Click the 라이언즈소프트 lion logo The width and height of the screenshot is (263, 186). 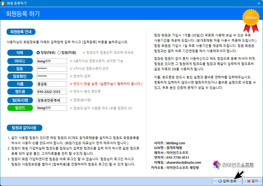pos(233,165)
